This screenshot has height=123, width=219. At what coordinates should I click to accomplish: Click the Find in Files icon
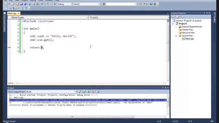[103, 4]
